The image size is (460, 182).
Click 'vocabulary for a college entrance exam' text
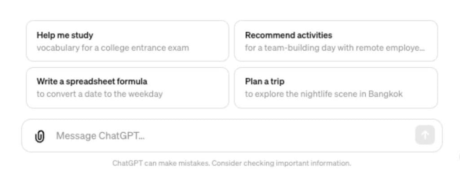pyautogui.click(x=113, y=48)
